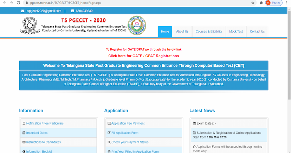
Task: Click the calendar icon beside Important Dates
Action: [24, 133]
